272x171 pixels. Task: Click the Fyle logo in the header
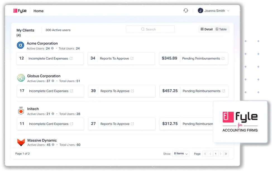pyautogui.click(x=20, y=11)
